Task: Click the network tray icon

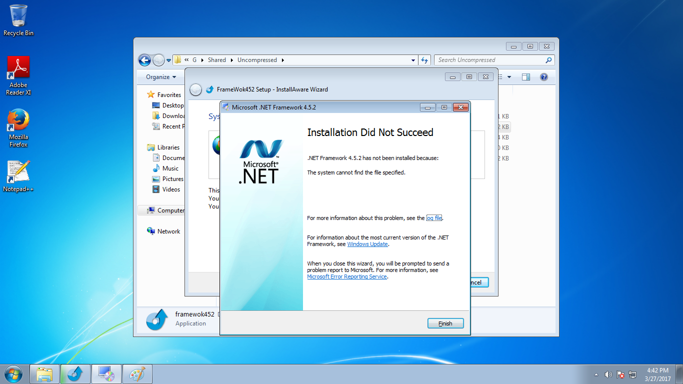Action: 633,374
